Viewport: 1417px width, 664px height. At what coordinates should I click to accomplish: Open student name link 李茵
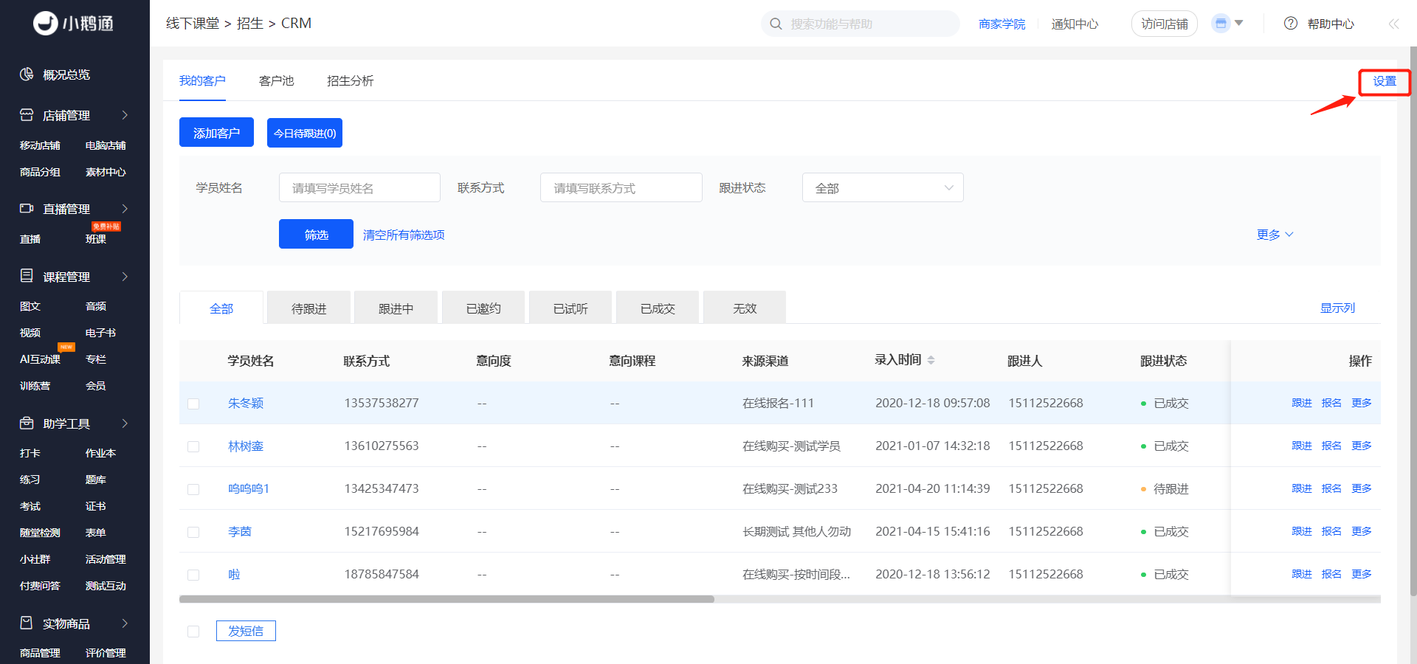pyautogui.click(x=240, y=531)
